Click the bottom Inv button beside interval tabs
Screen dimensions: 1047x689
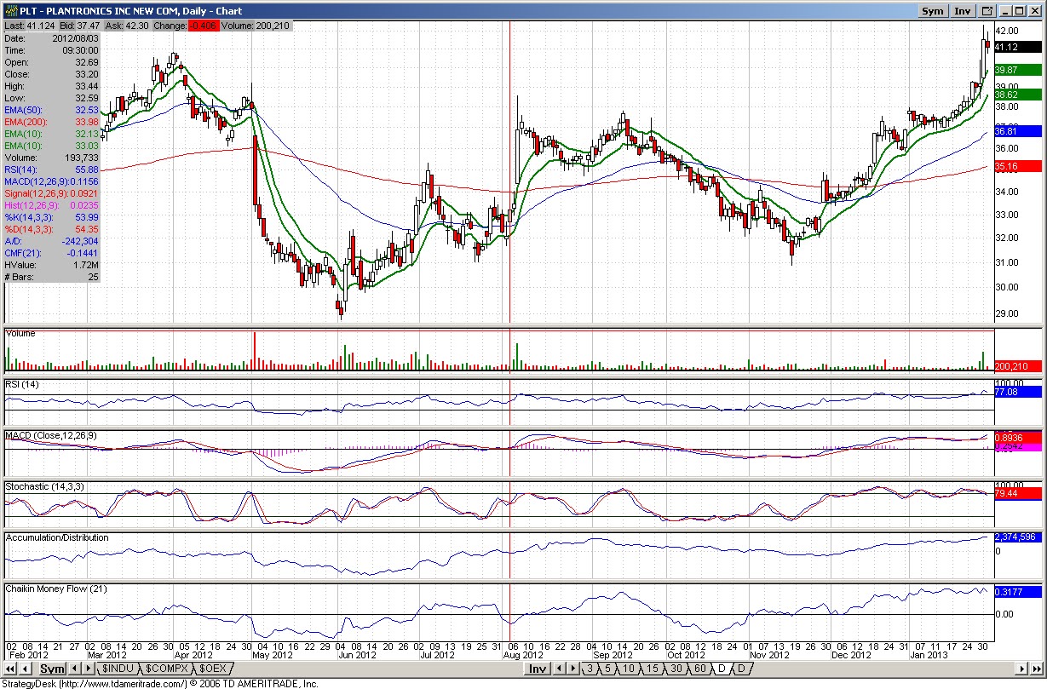click(x=537, y=669)
